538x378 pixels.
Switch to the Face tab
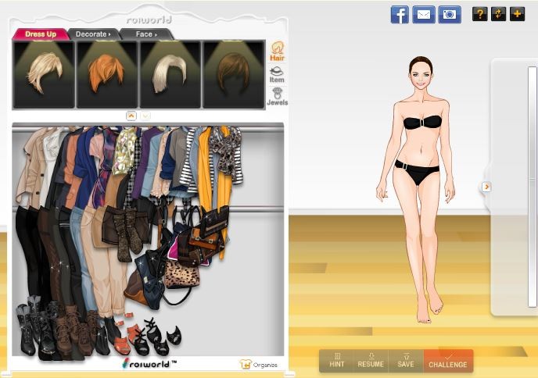pos(146,34)
